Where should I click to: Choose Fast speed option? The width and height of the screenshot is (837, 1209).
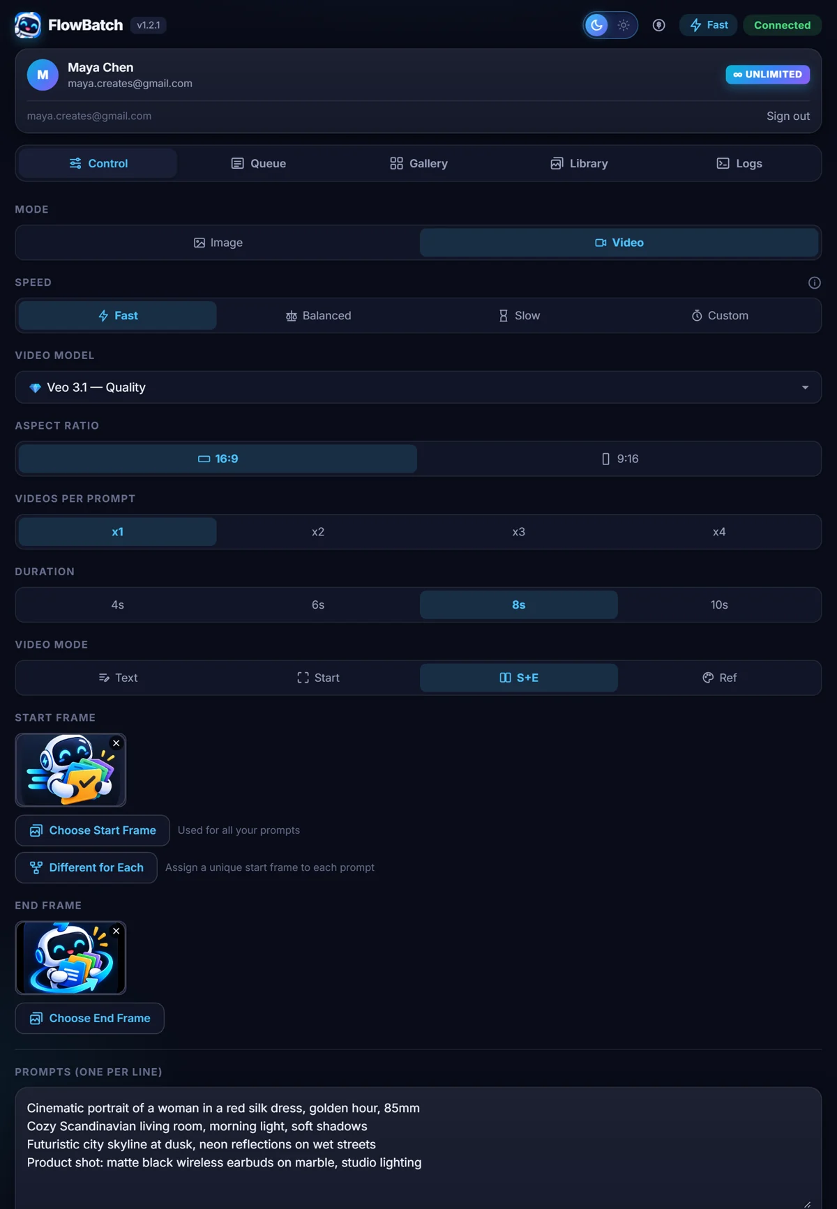point(118,316)
